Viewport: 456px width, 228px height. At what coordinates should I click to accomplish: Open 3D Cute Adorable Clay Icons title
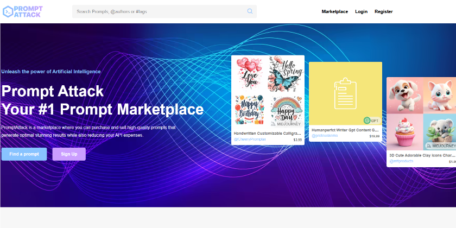(x=422, y=155)
